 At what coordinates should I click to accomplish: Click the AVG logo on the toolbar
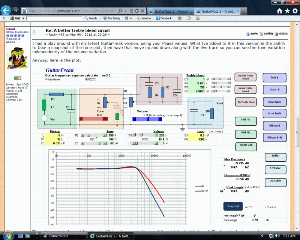(15, 18)
